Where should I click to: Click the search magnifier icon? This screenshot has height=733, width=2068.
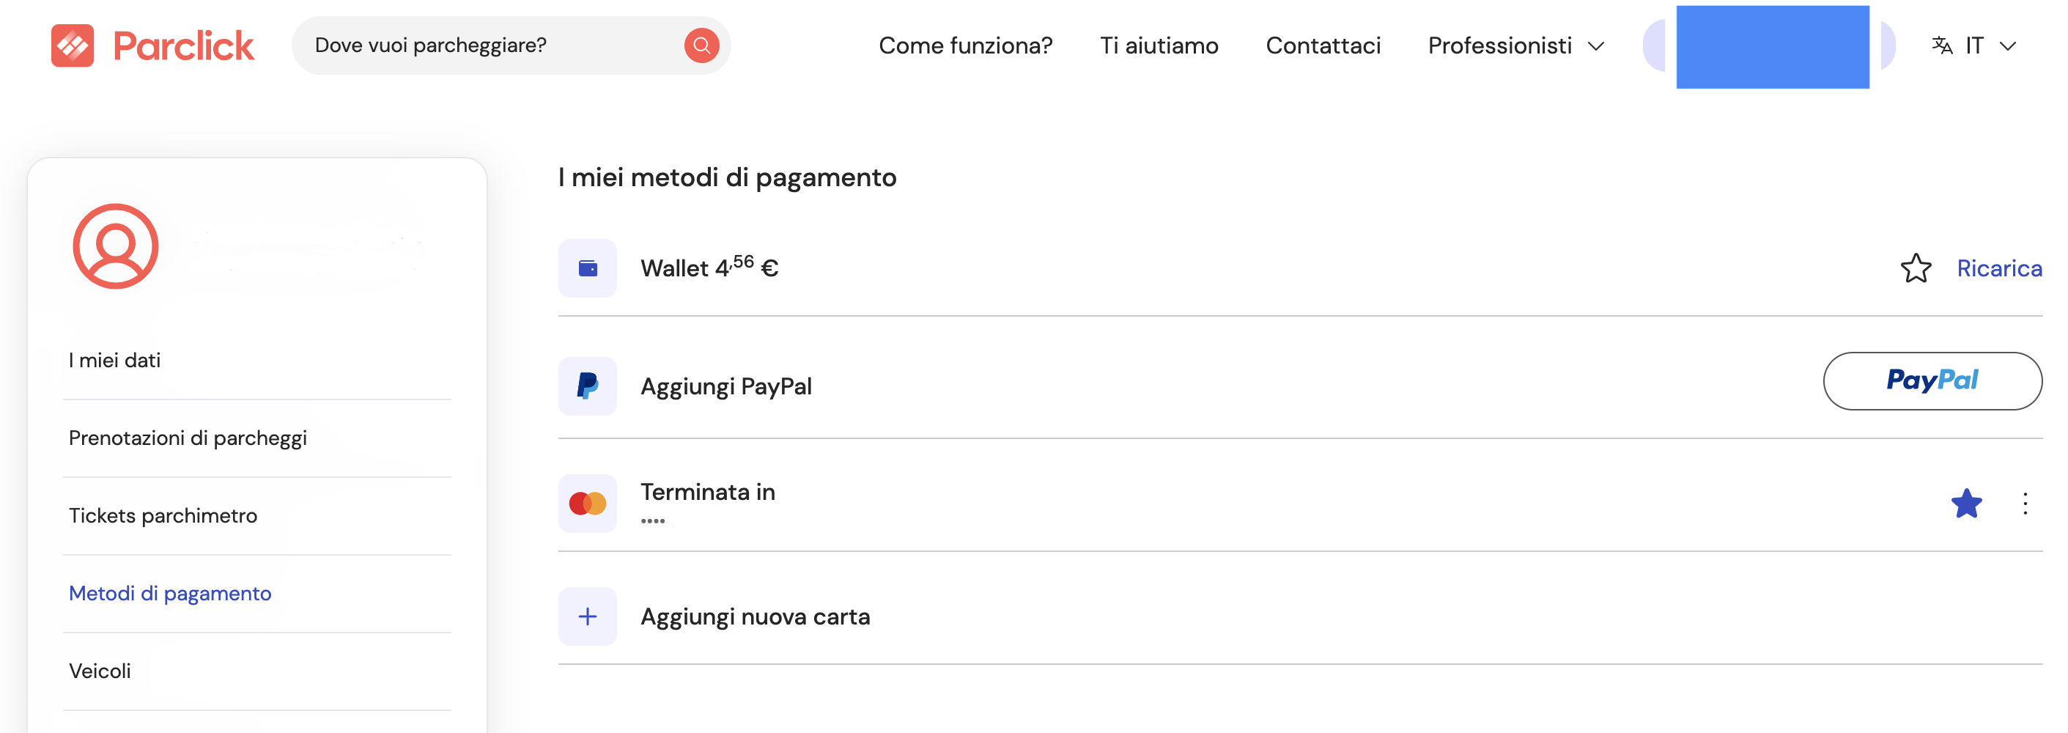click(x=701, y=45)
